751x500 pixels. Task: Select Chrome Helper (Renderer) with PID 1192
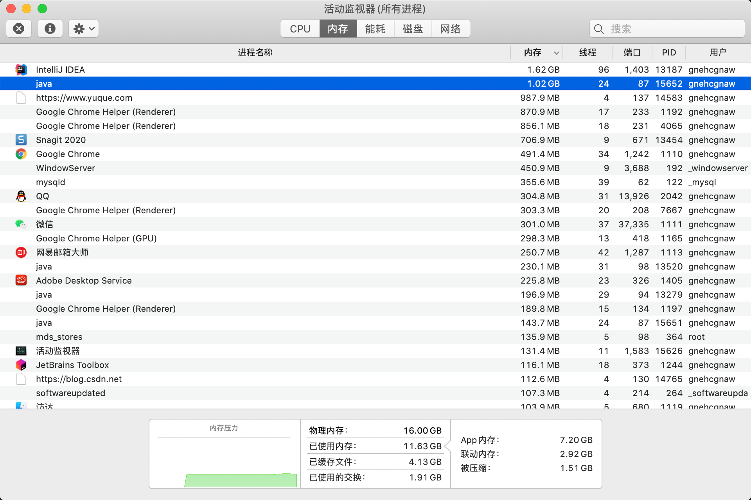(375, 112)
